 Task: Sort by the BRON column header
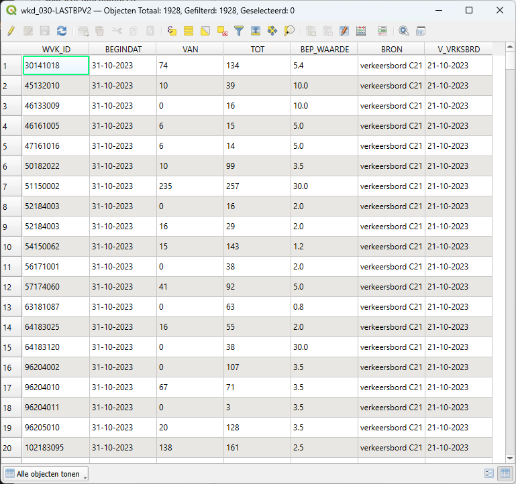(x=392, y=49)
